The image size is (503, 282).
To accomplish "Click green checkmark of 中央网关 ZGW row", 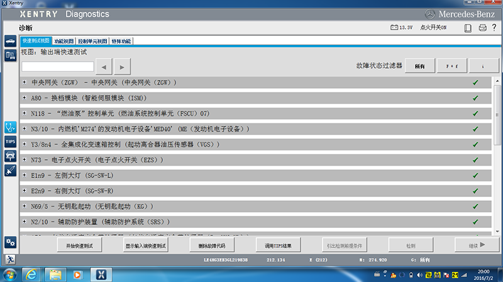I will [x=475, y=83].
